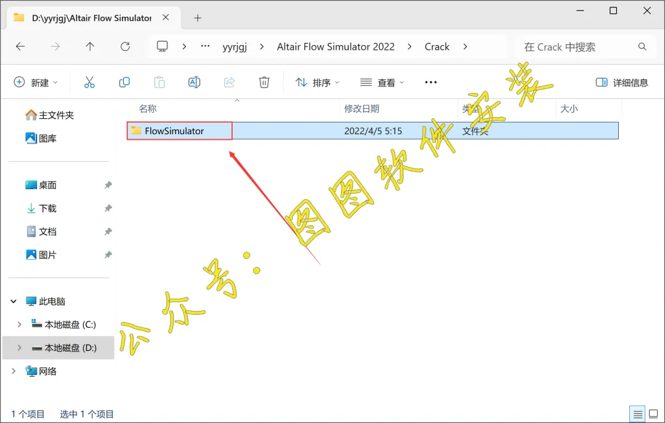Open 主文件夹 in the sidebar
Viewport: 665px width, 423px height.
pos(50,115)
